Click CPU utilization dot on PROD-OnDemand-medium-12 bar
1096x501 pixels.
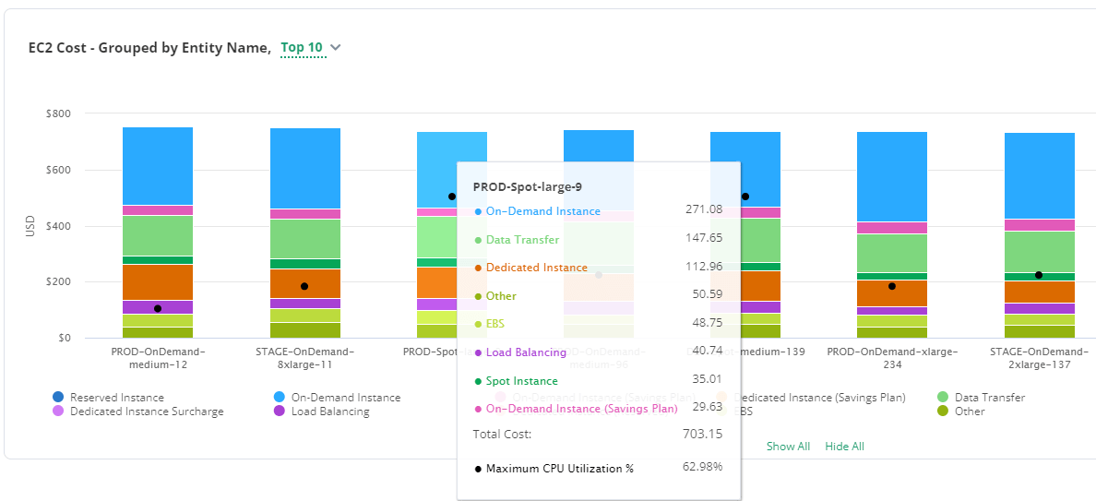point(157,308)
